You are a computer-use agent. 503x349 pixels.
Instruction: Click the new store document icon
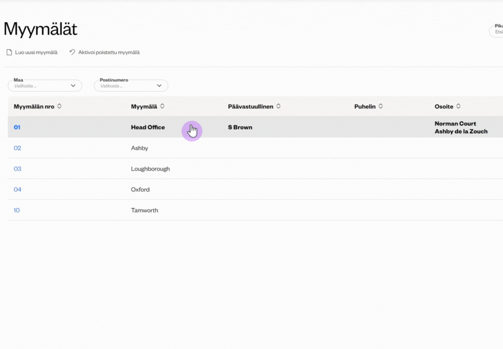pos(9,52)
